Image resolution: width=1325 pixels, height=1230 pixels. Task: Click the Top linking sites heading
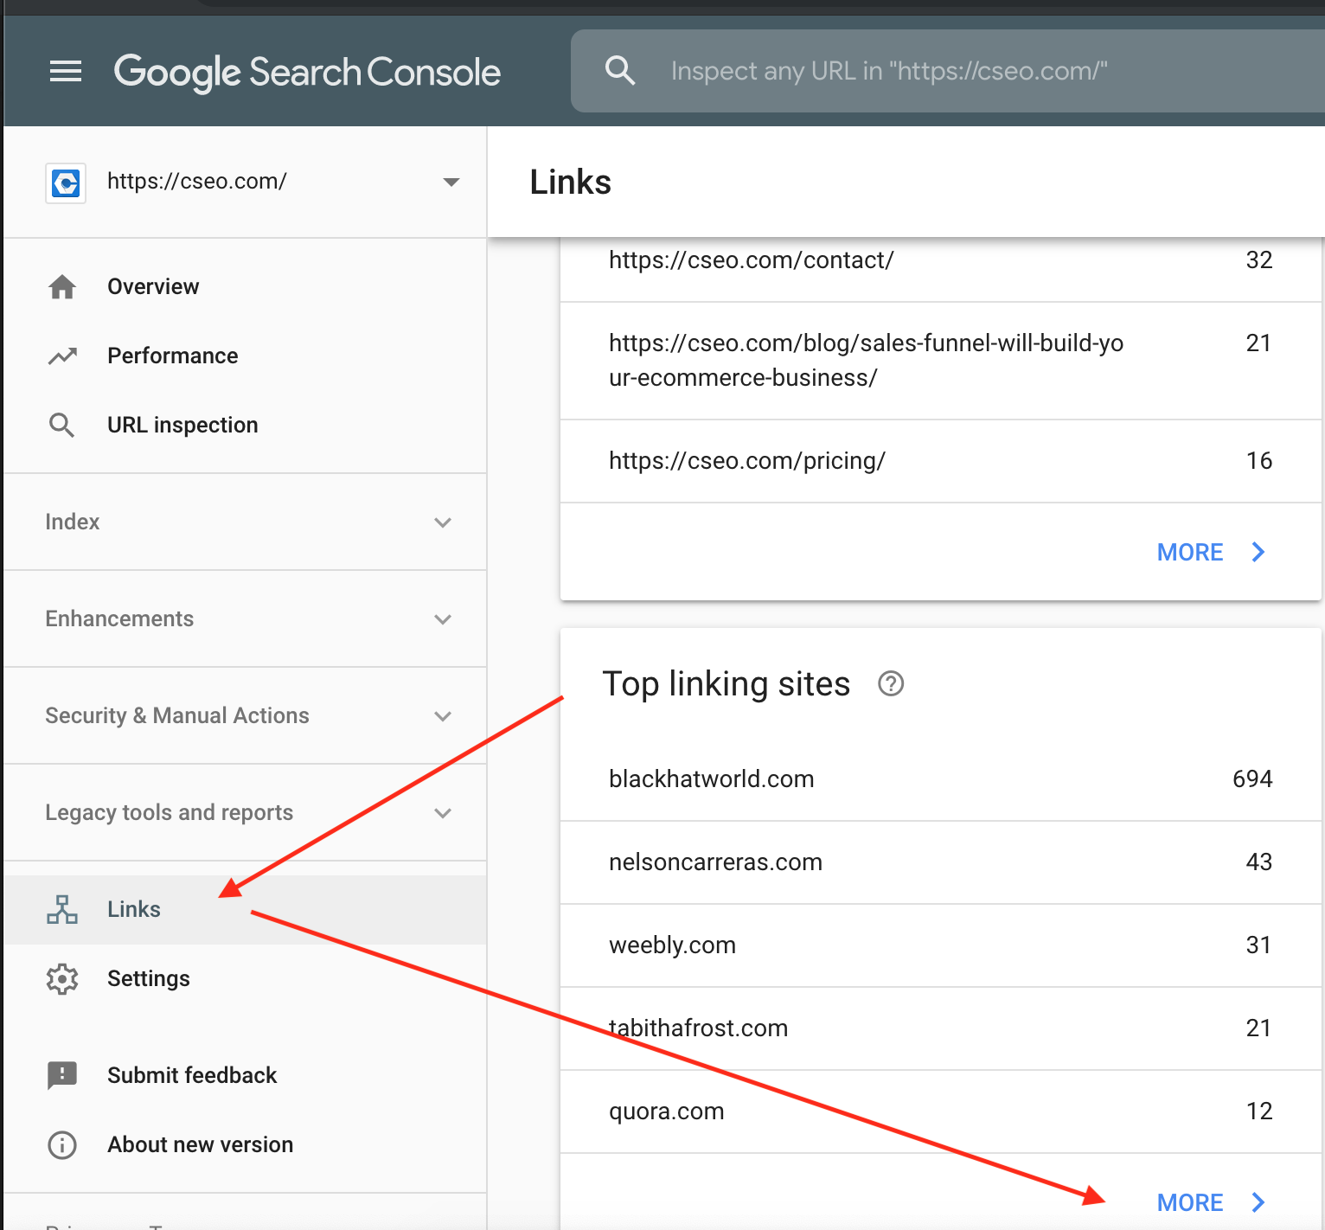[x=727, y=684]
